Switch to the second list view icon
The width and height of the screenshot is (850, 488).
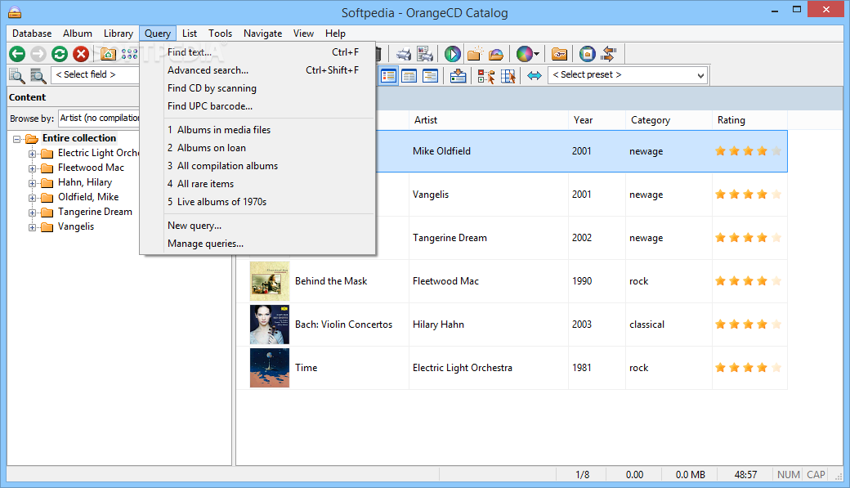click(409, 75)
